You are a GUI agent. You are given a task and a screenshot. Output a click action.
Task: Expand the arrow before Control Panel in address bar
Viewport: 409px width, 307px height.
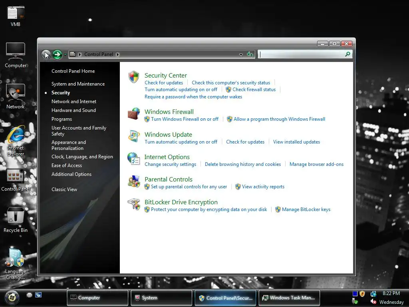click(80, 54)
